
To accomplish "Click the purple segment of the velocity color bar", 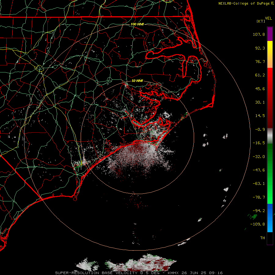I will 270,34.
